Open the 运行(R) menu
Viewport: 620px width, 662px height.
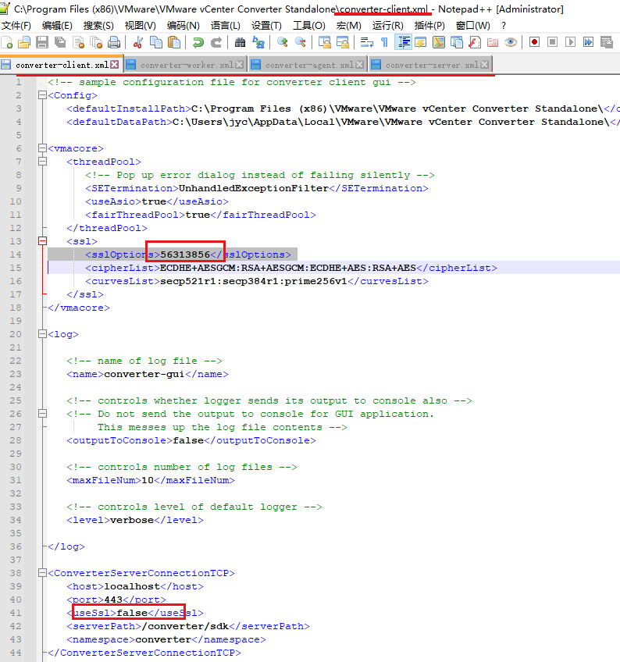(388, 26)
